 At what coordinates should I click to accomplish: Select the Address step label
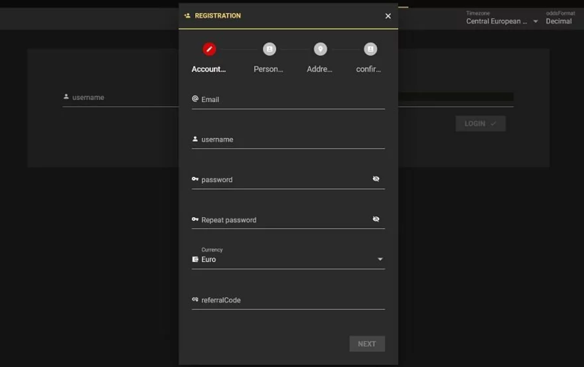[x=320, y=69]
